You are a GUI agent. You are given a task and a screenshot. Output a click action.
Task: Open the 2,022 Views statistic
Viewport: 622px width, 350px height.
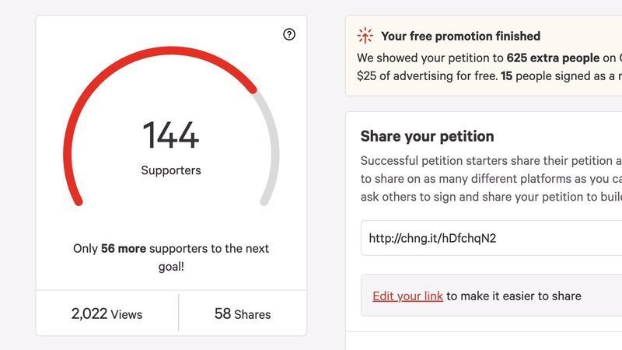[107, 314]
